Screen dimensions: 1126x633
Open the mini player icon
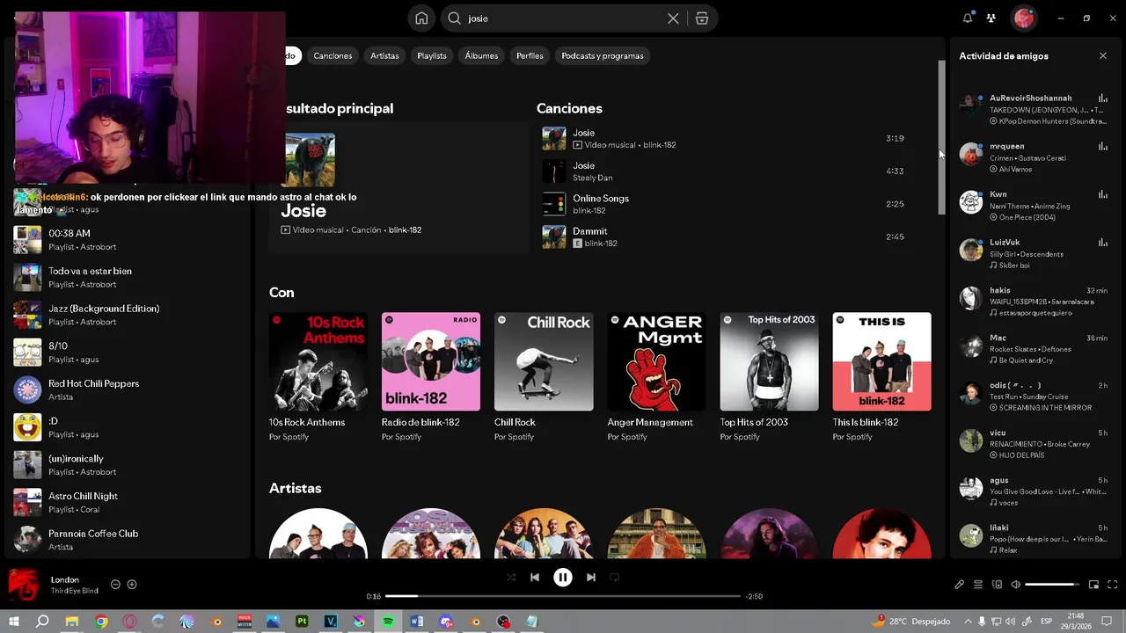tap(1094, 585)
